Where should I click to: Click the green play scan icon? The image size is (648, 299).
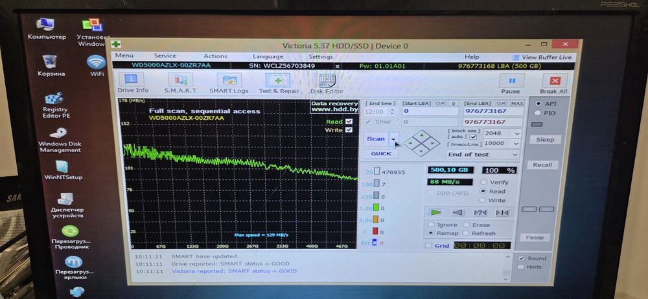point(435,212)
